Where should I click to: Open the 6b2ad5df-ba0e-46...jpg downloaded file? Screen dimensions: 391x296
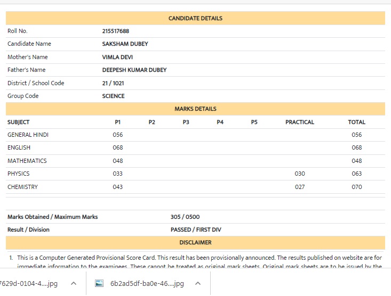click(147, 283)
